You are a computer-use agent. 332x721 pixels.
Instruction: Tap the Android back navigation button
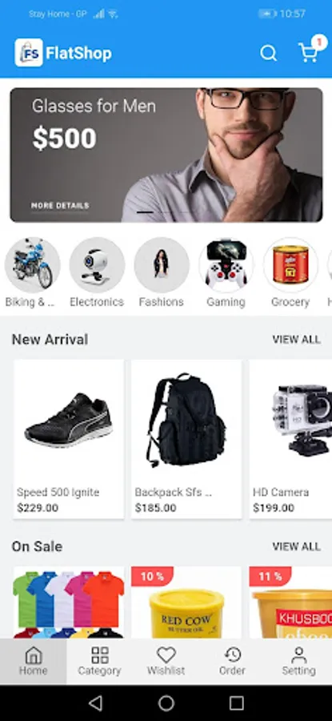95,703
